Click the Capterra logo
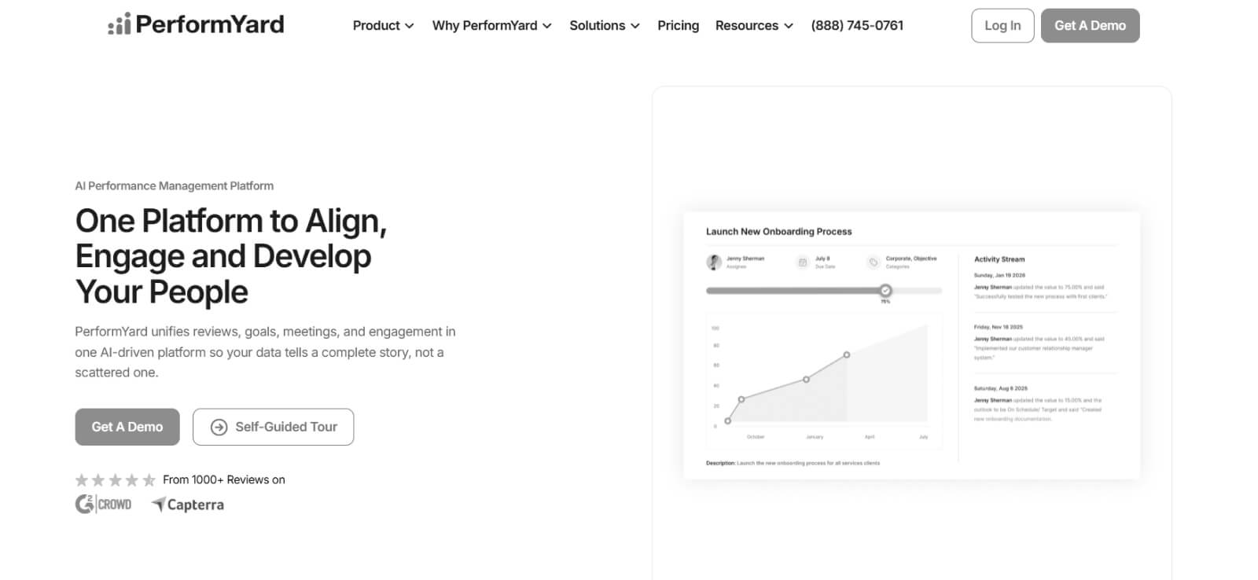The width and height of the screenshot is (1258, 580). pyautogui.click(x=188, y=505)
